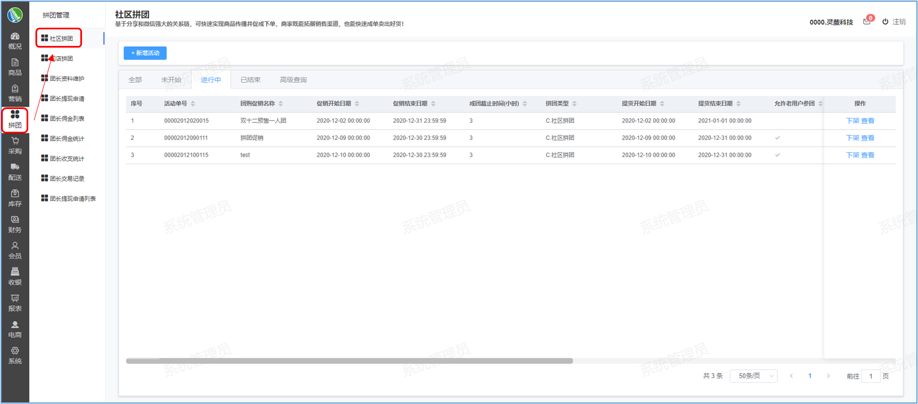918x404 pixels.
Task: Go to next page in pagination
Action: coord(828,376)
